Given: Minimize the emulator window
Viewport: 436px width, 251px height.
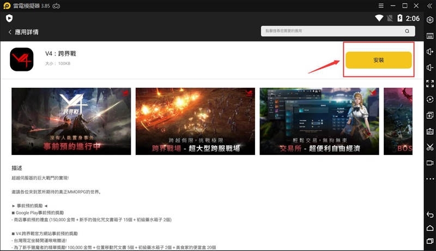Looking at the screenshot, I should click(393, 5).
